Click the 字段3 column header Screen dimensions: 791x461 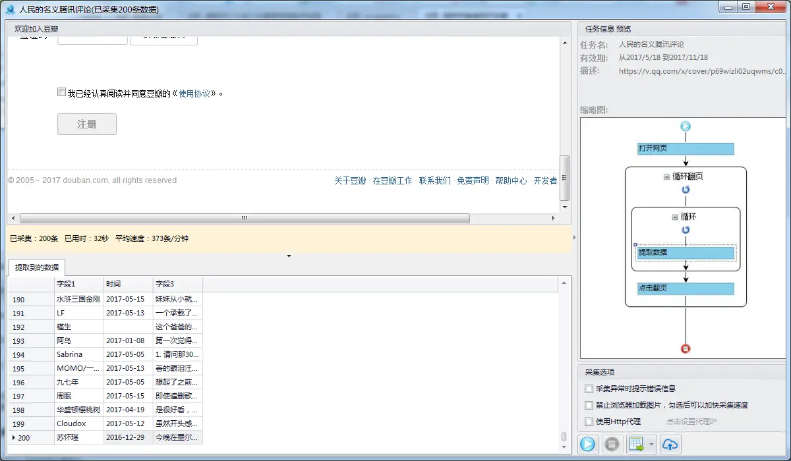177,284
